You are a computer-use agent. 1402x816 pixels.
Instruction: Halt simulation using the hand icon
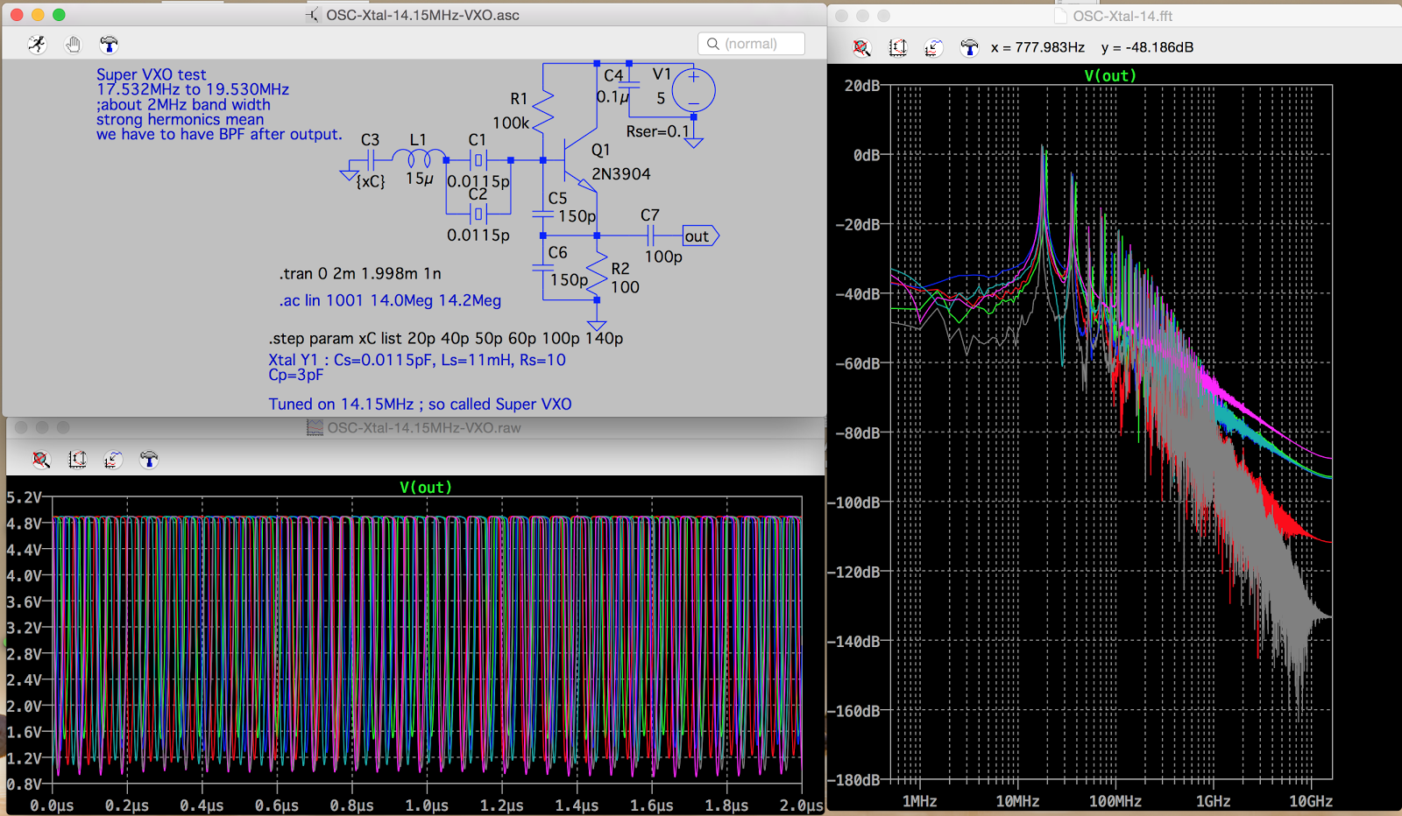(x=73, y=44)
